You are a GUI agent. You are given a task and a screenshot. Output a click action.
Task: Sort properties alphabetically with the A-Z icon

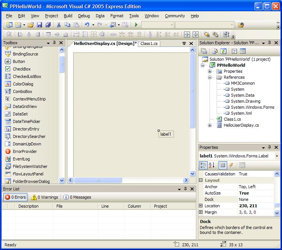tap(212, 165)
